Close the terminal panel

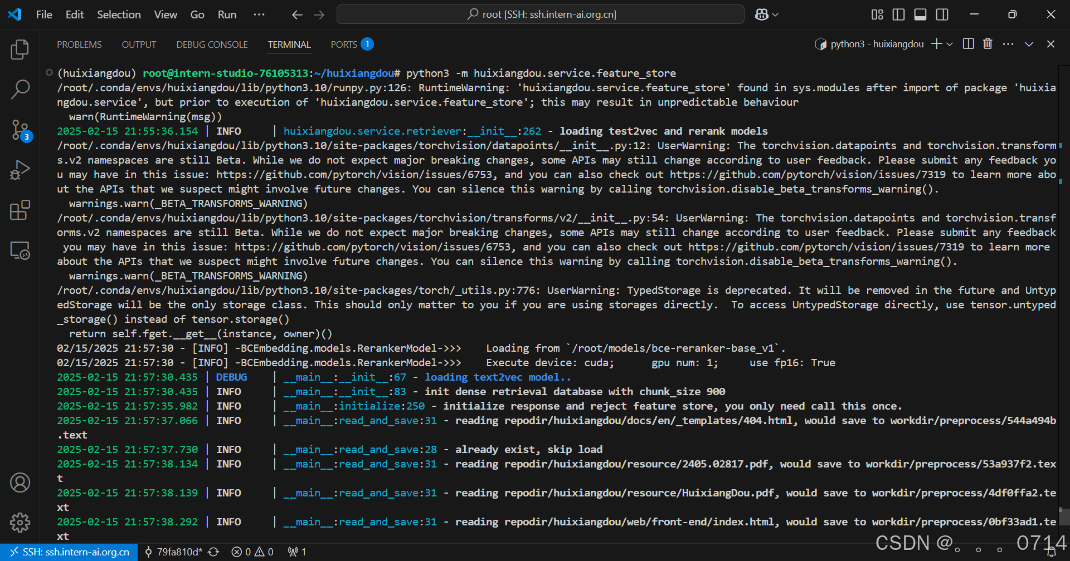(x=1050, y=44)
